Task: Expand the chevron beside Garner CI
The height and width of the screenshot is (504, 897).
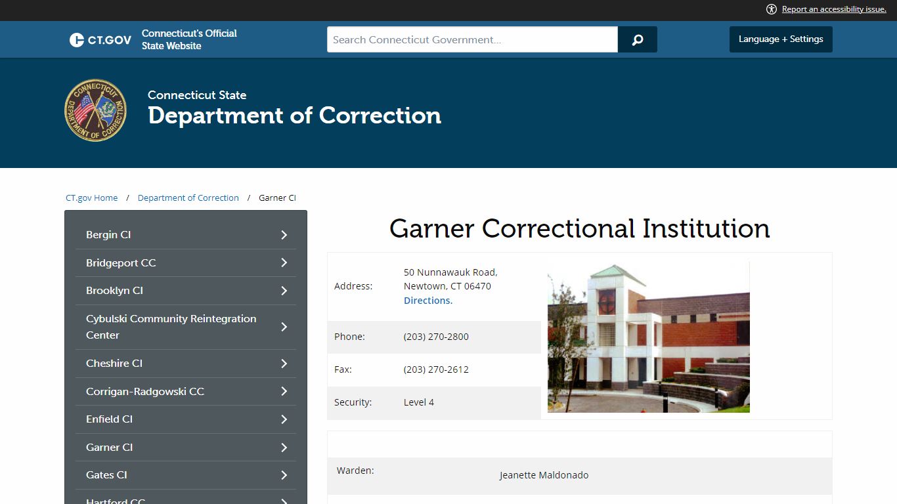Action: coord(284,448)
